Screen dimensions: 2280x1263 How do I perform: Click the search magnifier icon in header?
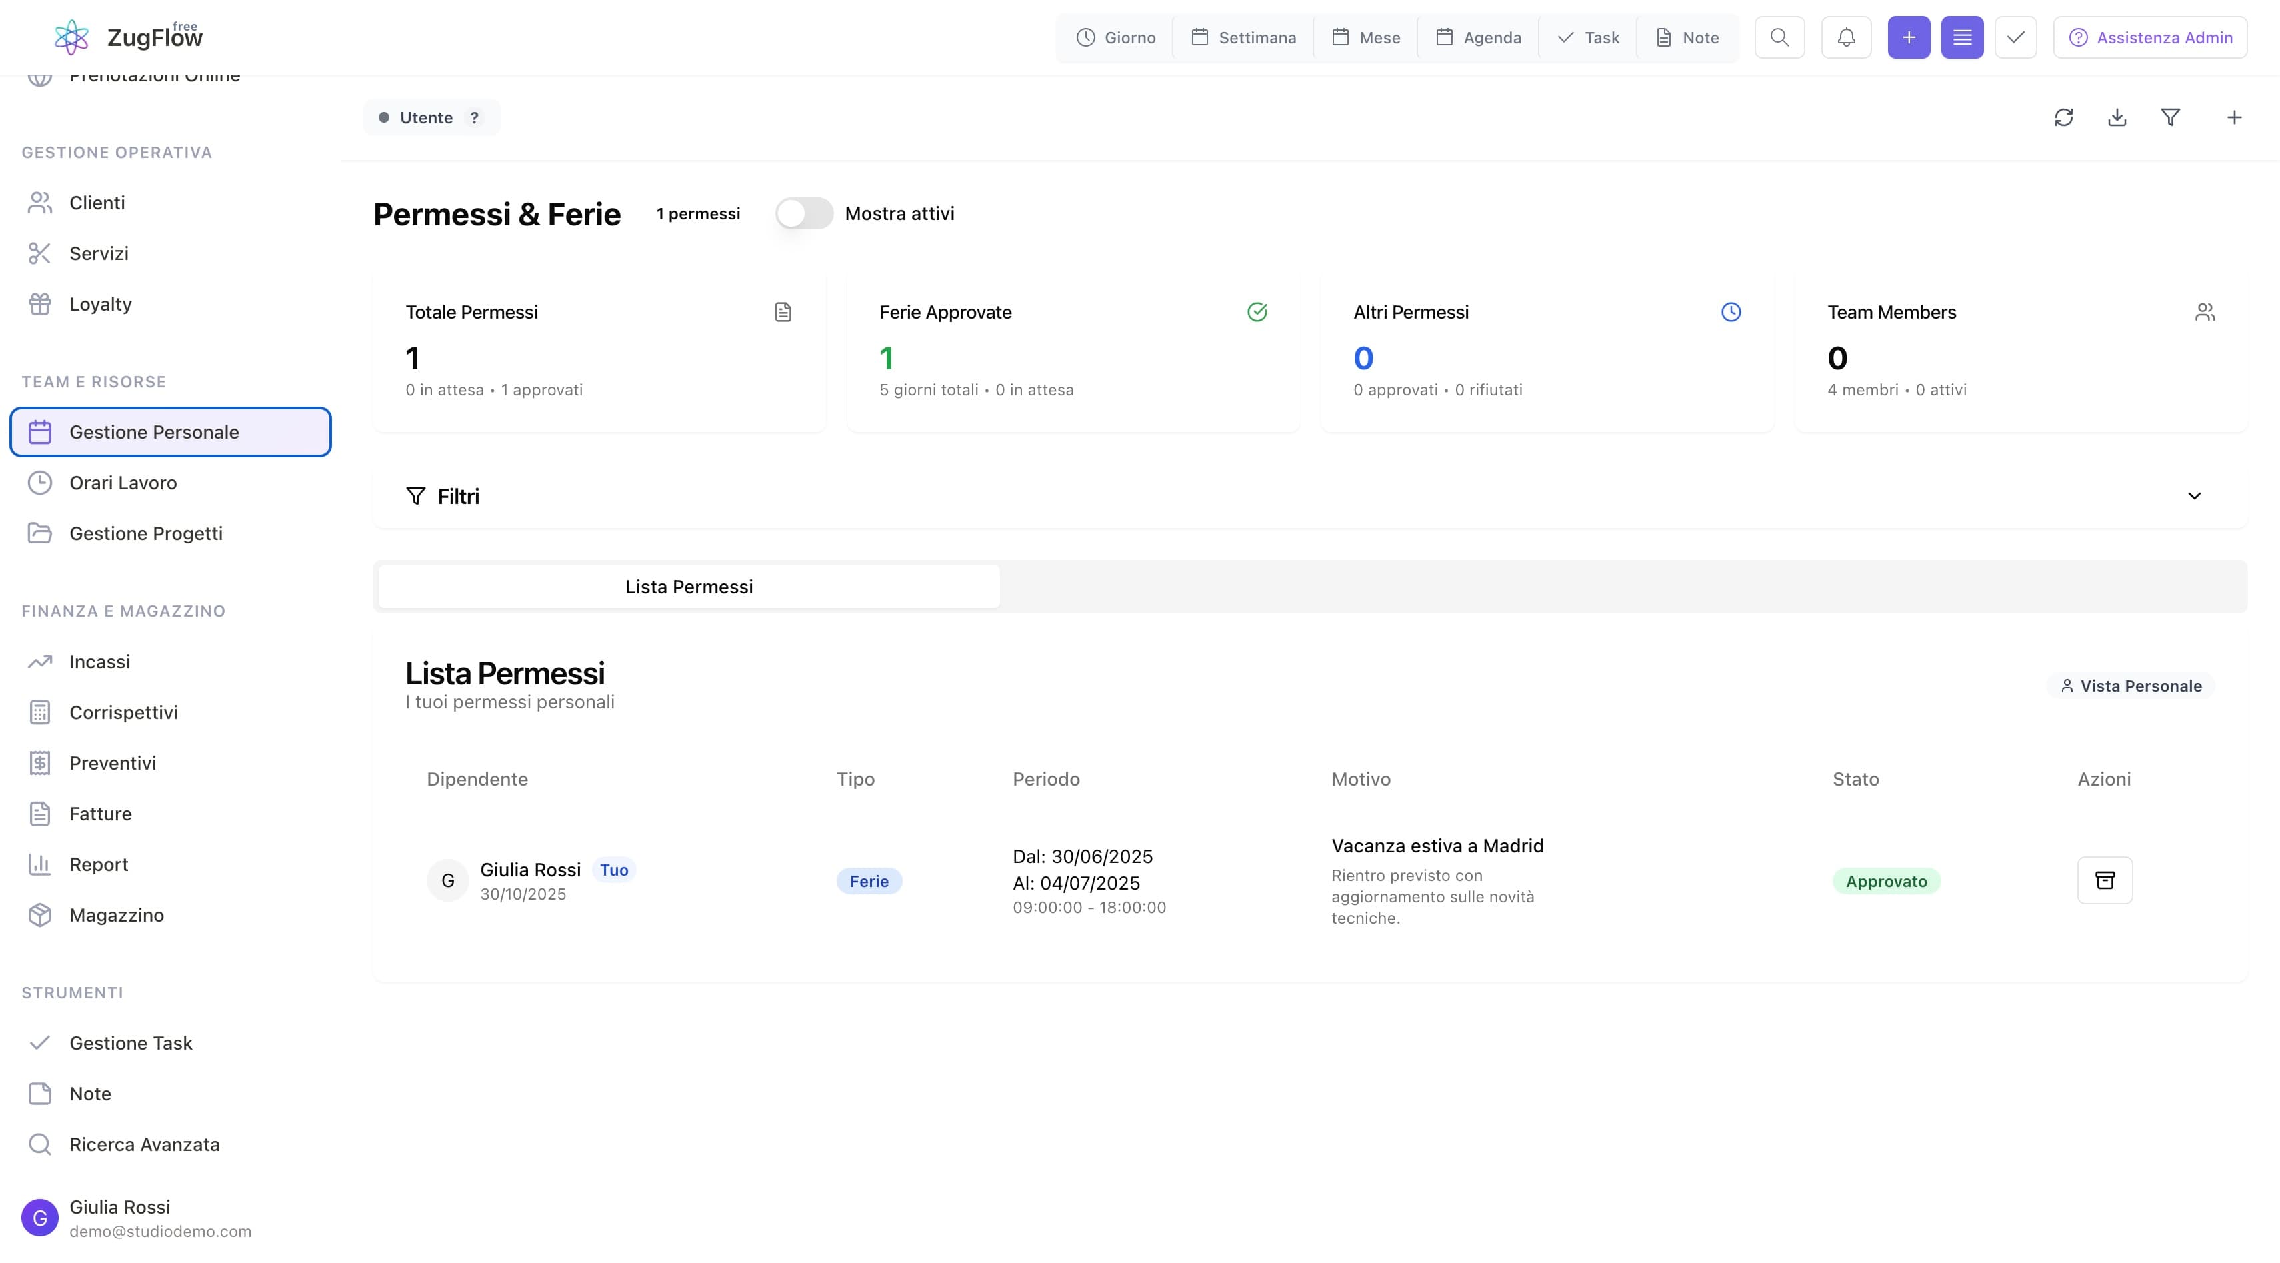pyautogui.click(x=1779, y=37)
